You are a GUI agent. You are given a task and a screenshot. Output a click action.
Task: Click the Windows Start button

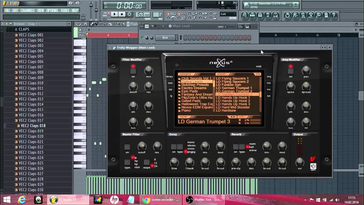7,200
